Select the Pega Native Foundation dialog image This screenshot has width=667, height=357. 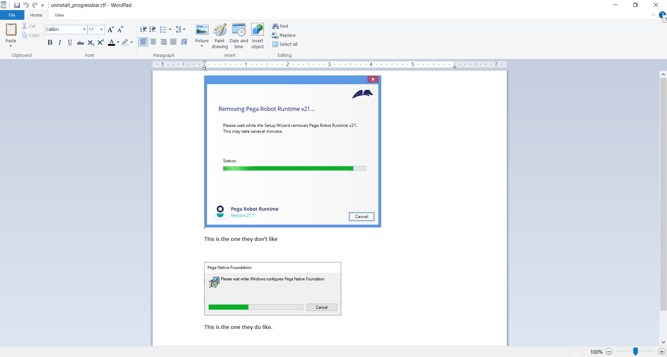(273, 289)
